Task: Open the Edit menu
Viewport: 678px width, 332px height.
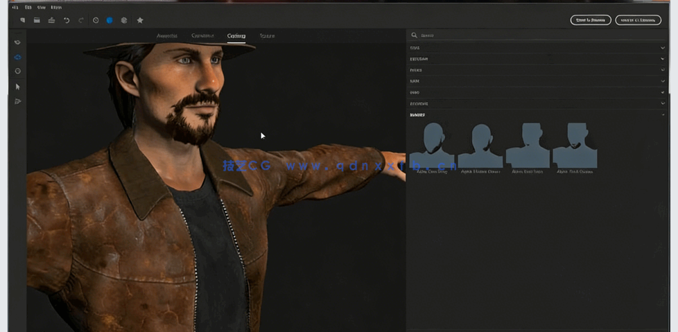Action: click(28, 7)
